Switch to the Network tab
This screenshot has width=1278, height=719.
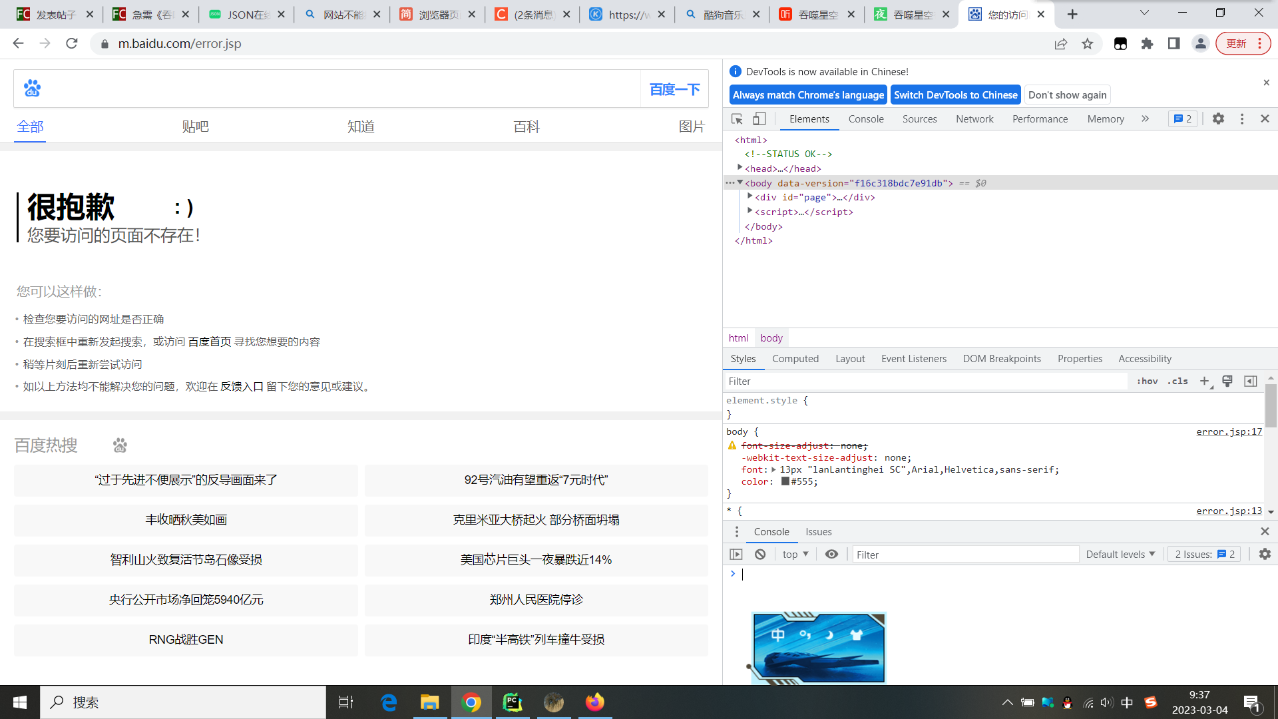[x=974, y=119]
